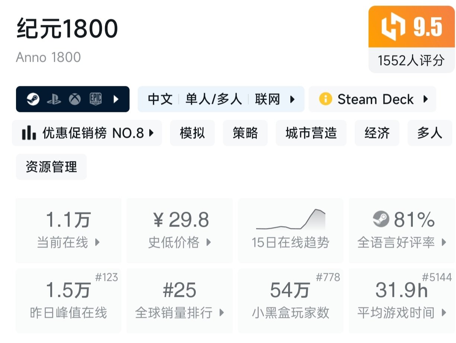
Task: Open the 史低价格 price history
Action: coord(179,231)
